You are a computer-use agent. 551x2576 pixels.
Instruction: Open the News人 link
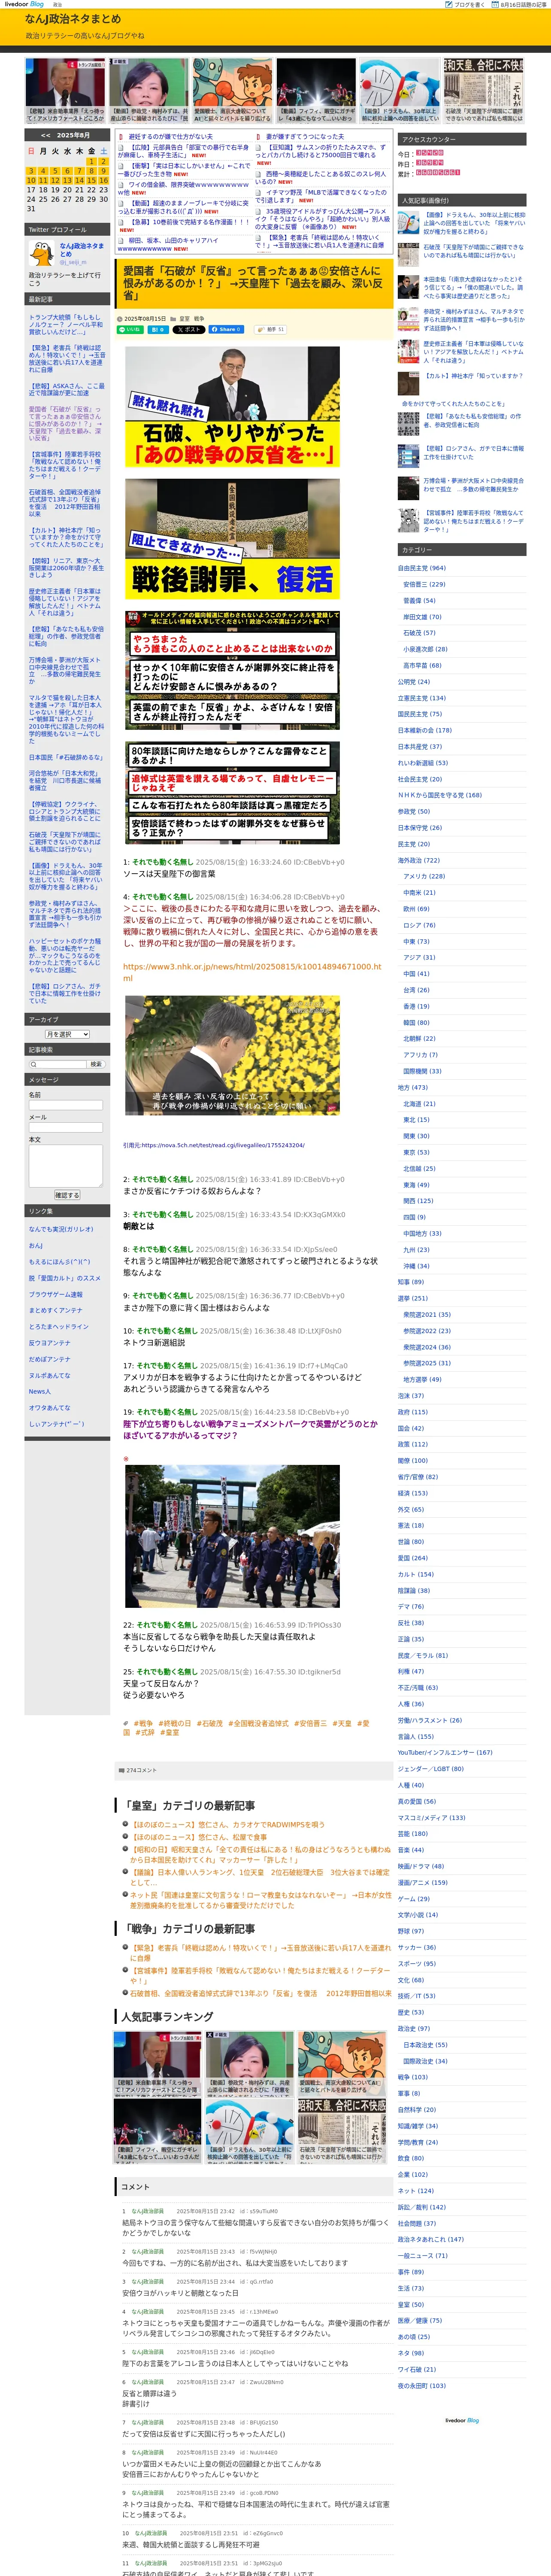tap(39, 1391)
